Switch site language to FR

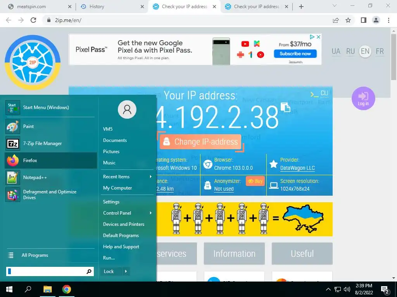(x=380, y=51)
